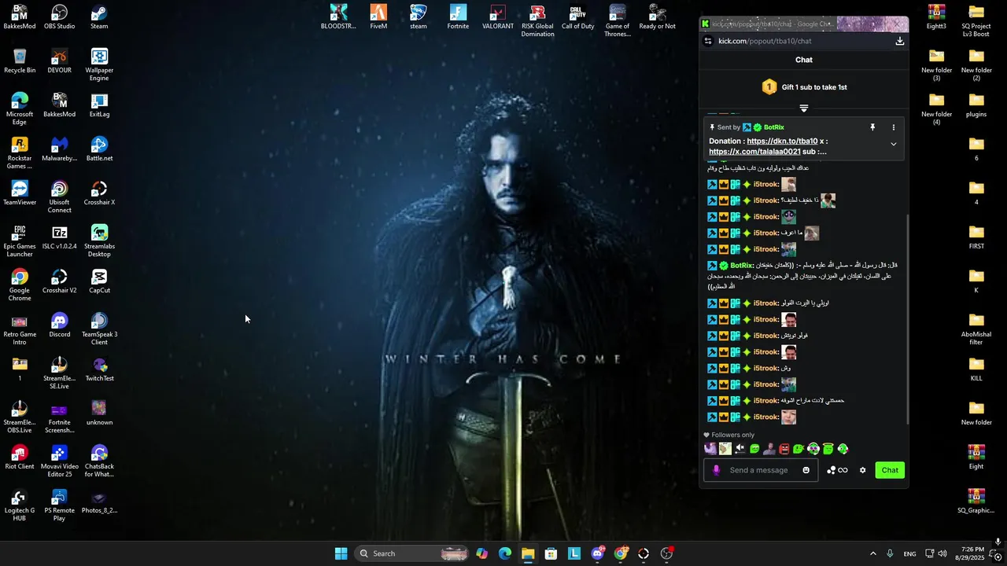Open Streamlabs Desktop shortcut

pos(99,241)
